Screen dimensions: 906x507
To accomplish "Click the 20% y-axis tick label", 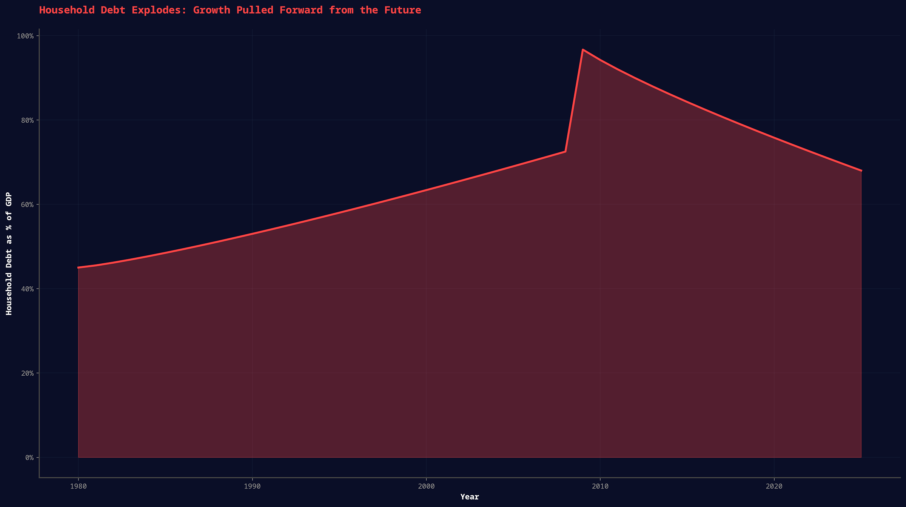I will tap(27, 373).
